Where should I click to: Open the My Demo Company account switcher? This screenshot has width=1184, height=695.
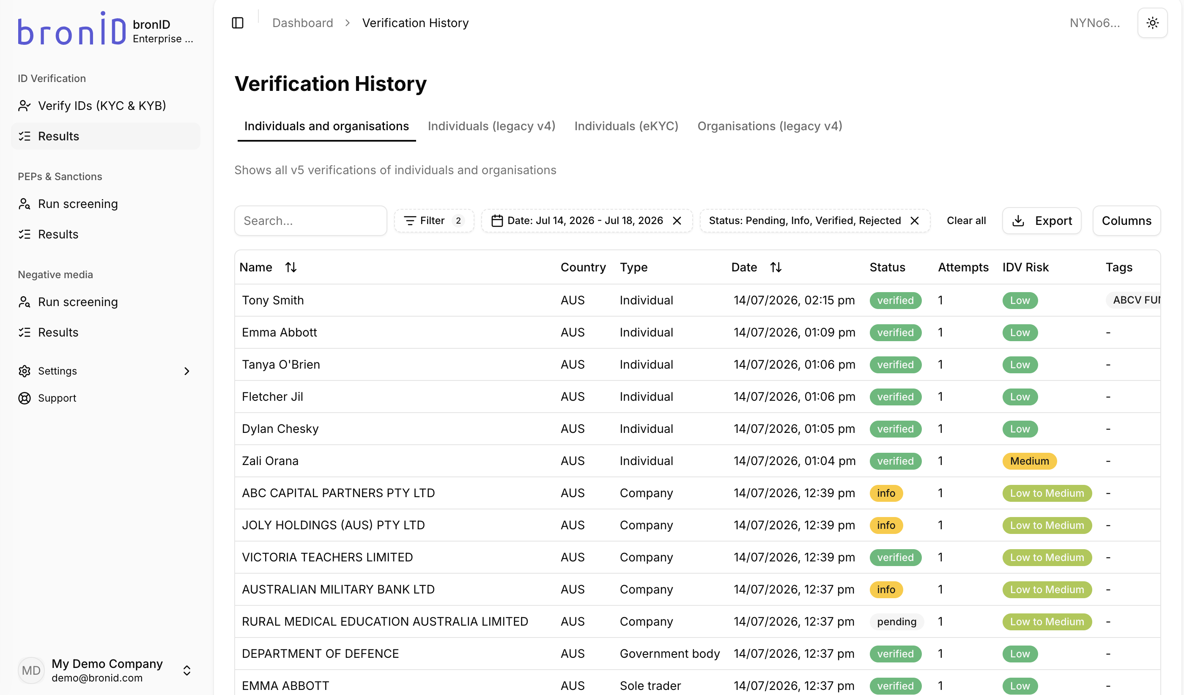[106, 670]
